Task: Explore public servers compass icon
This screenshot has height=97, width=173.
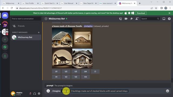Action: pos(5,47)
